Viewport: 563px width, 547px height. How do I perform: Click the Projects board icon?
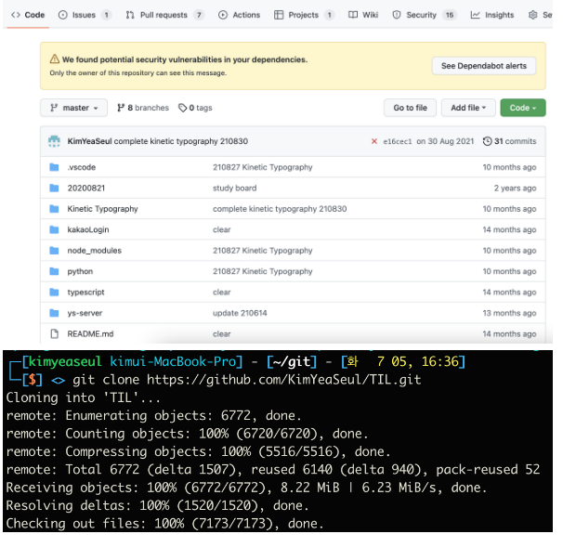[279, 15]
